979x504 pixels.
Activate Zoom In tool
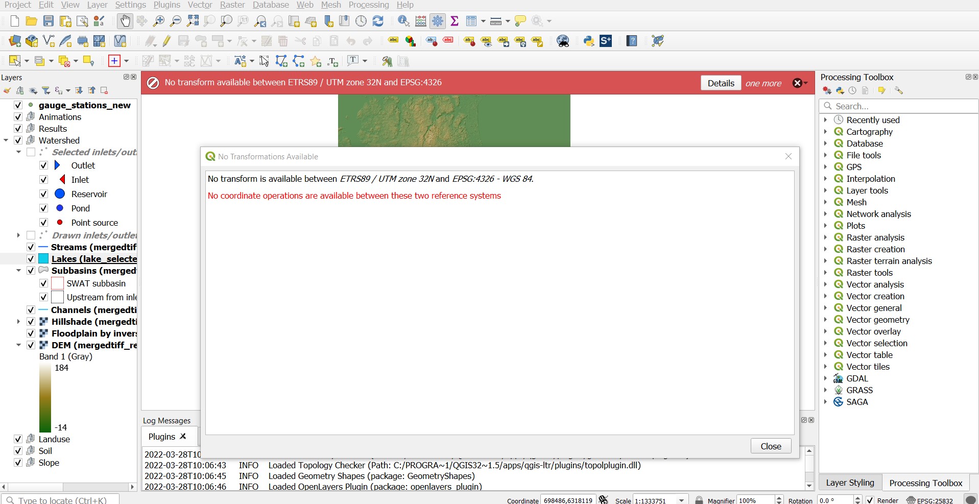click(x=158, y=21)
